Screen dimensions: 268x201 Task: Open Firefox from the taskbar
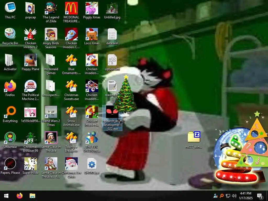pyautogui.click(x=19, y=196)
